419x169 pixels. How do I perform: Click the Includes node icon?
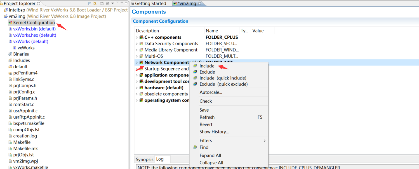[x=10, y=60]
